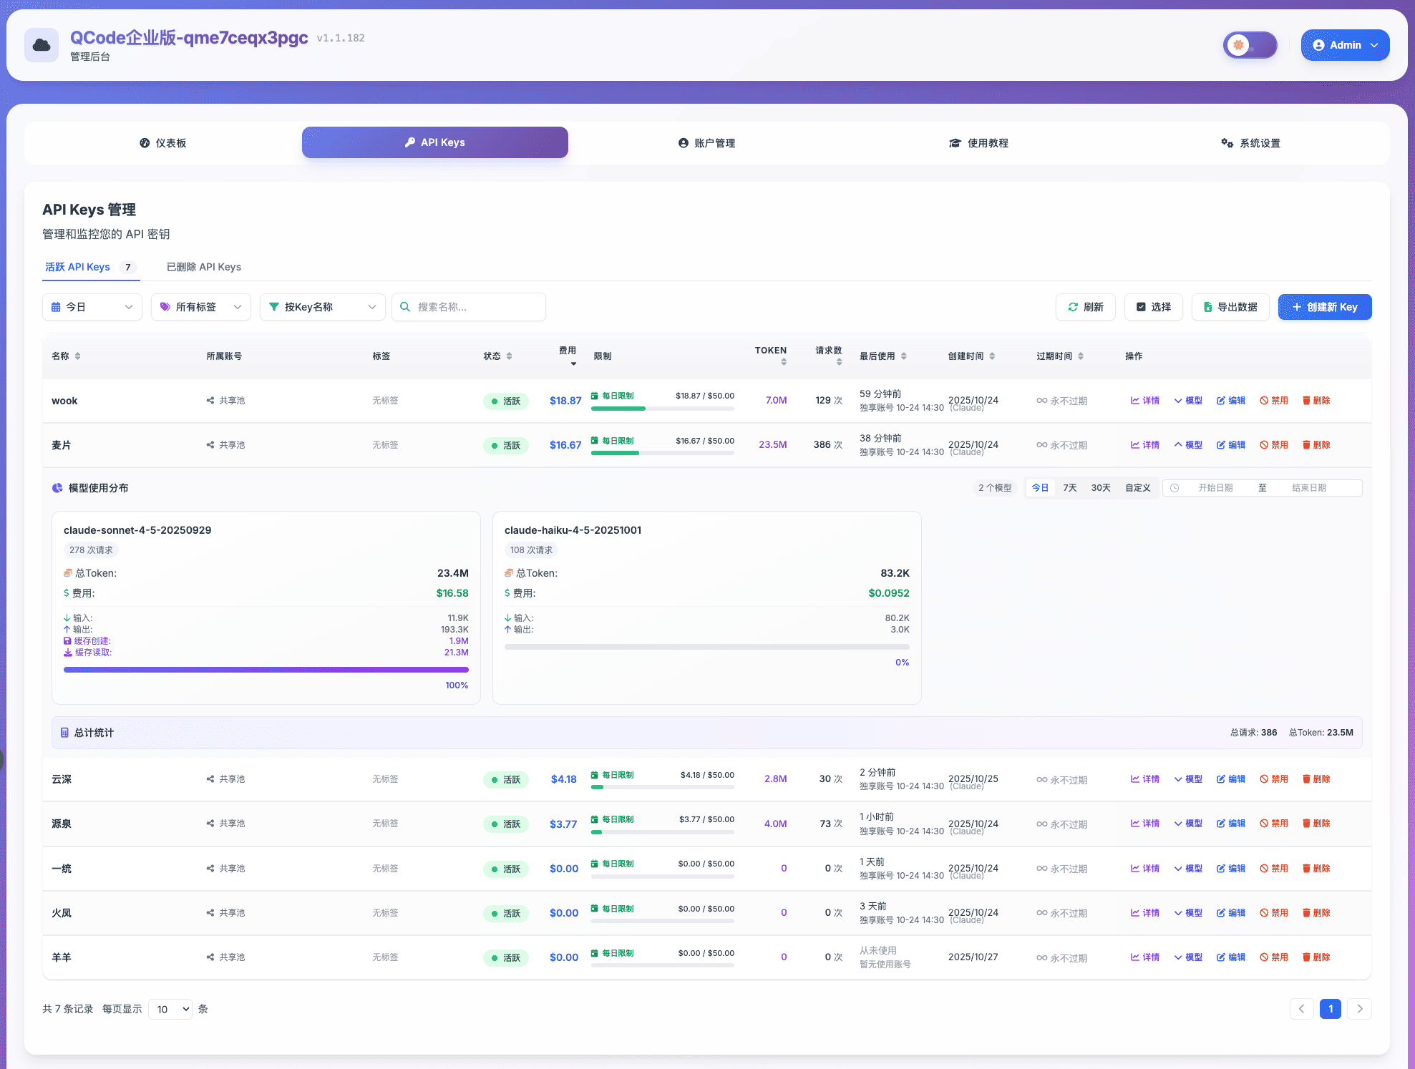Open the 今日 date range dropdown
The image size is (1415, 1069).
coord(92,307)
